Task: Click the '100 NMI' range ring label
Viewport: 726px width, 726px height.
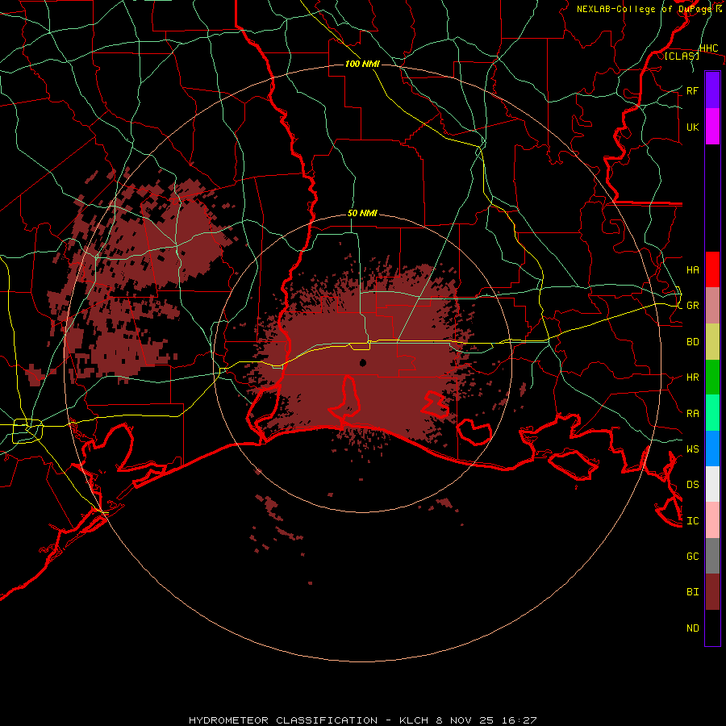Action: pos(362,64)
